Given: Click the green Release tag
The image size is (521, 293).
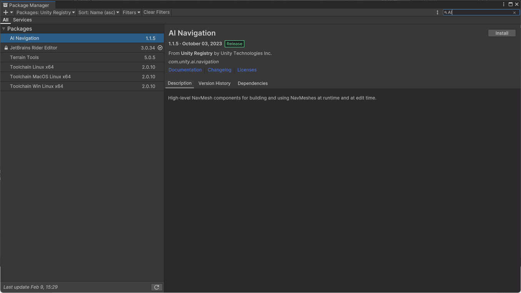Looking at the screenshot, I should [x=234, y=44].
